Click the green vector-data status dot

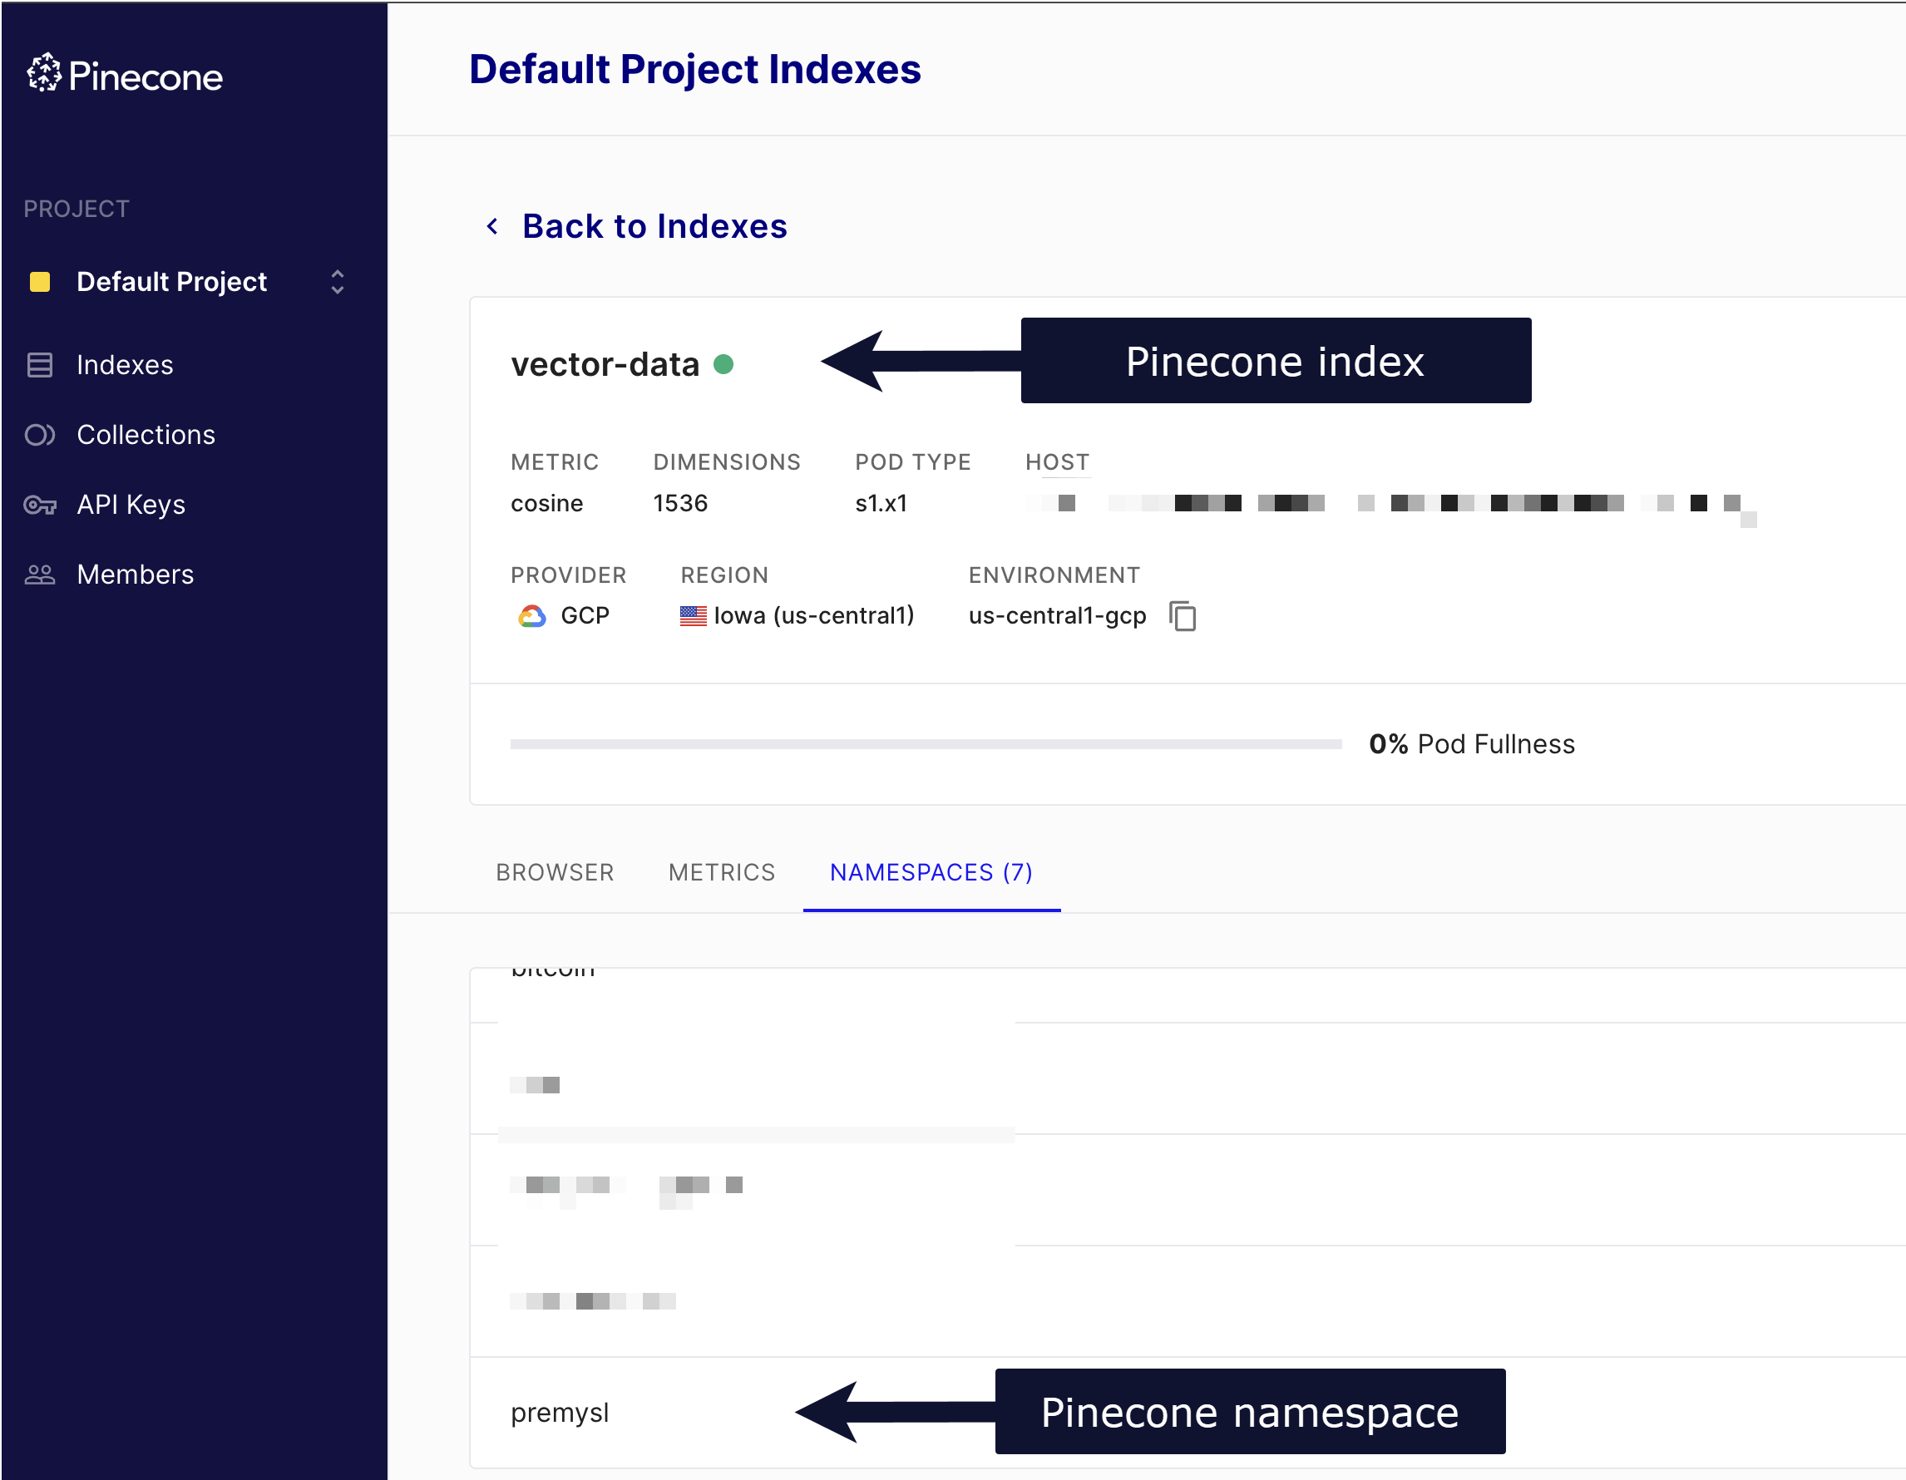click(723, 364)
